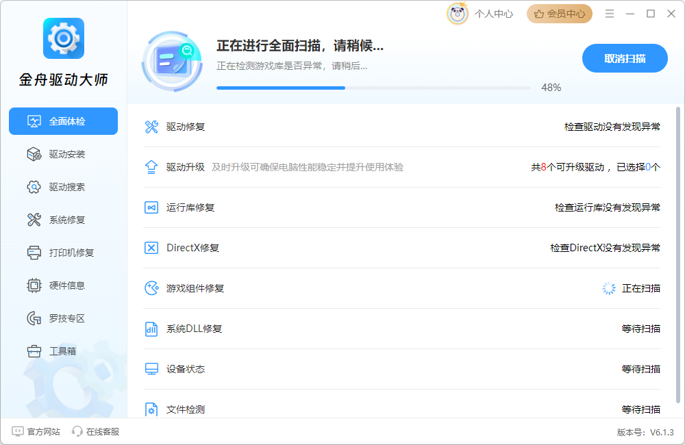The image size is (685, 445).
Task: Click the panda avatar icon
Action: click(x=458, y=14)
